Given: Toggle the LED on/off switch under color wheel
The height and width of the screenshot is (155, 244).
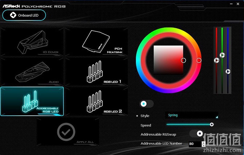Looking at the screenshot, I should tap(147, 104).
